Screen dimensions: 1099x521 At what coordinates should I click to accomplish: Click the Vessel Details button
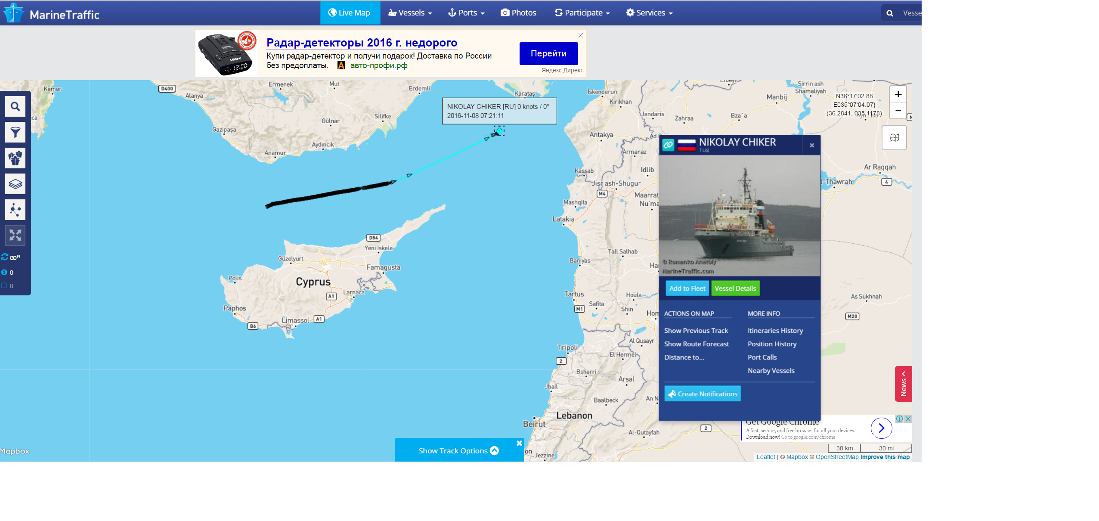735,288
